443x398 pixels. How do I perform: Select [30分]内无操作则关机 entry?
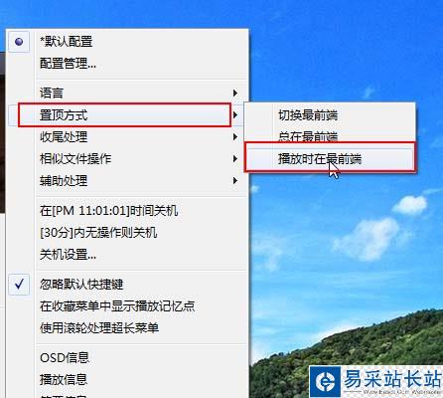tap(98, 233)
